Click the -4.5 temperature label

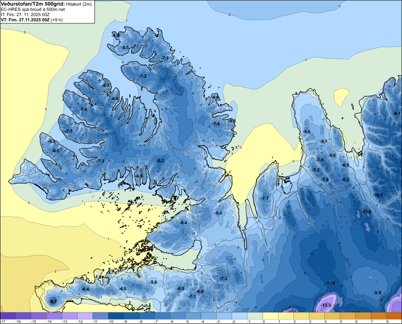123,289
